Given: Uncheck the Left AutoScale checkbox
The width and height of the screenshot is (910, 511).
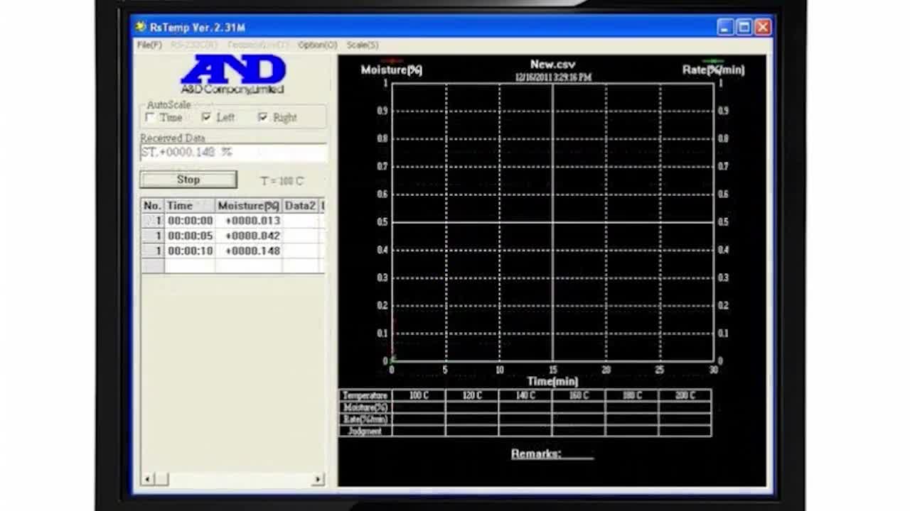Looking at the screenshot, I should (x=206, y=117).
